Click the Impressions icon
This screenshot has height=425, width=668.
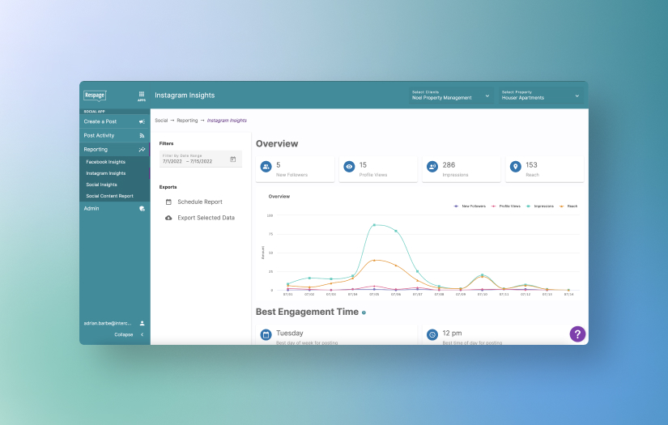point(432,167)
